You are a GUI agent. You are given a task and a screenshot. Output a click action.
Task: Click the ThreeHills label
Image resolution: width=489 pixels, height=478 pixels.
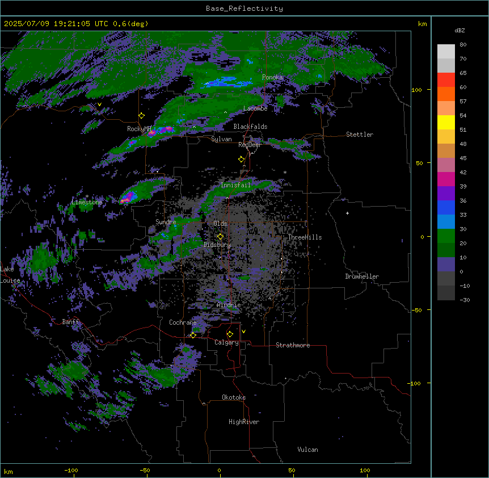pyautogui.click(x=305, y=237)
